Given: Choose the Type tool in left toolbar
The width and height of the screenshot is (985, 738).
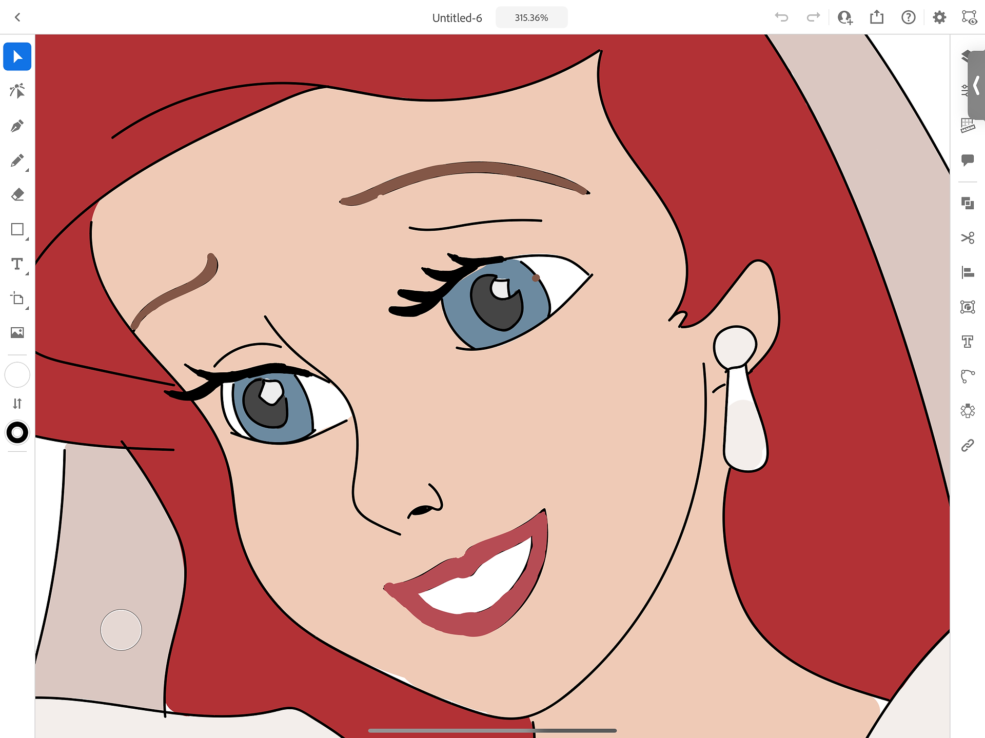Looking at the screenshot, I should click(17, 264).
